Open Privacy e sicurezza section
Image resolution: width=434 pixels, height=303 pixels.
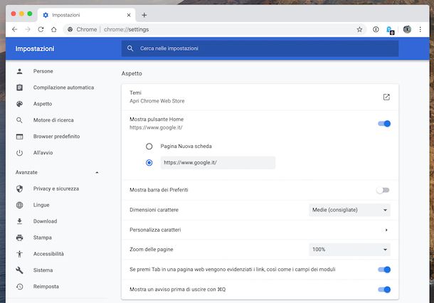(x=56, y=188)
